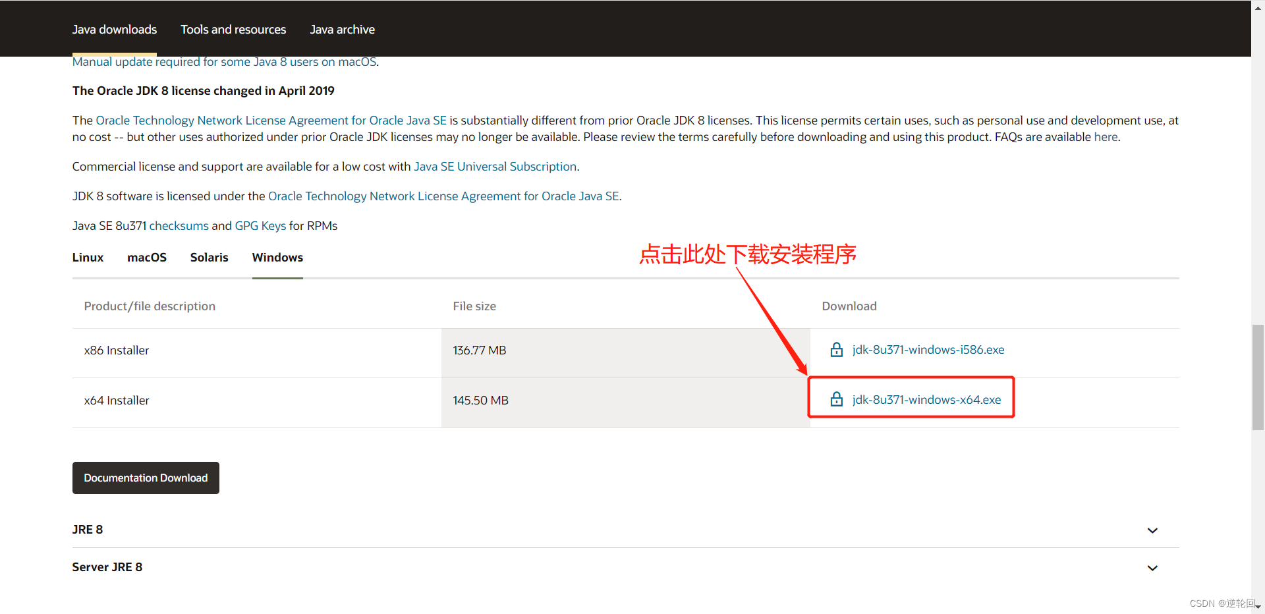The height and width of the screenshot is (614, 1265).
Task: Click the 'File size' column header
Action: point(474,306)
